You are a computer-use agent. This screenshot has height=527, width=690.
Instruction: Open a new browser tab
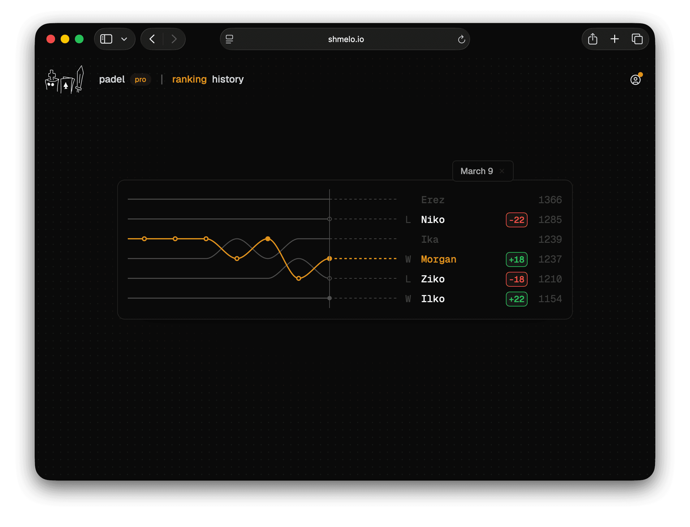tap(615, 39)
